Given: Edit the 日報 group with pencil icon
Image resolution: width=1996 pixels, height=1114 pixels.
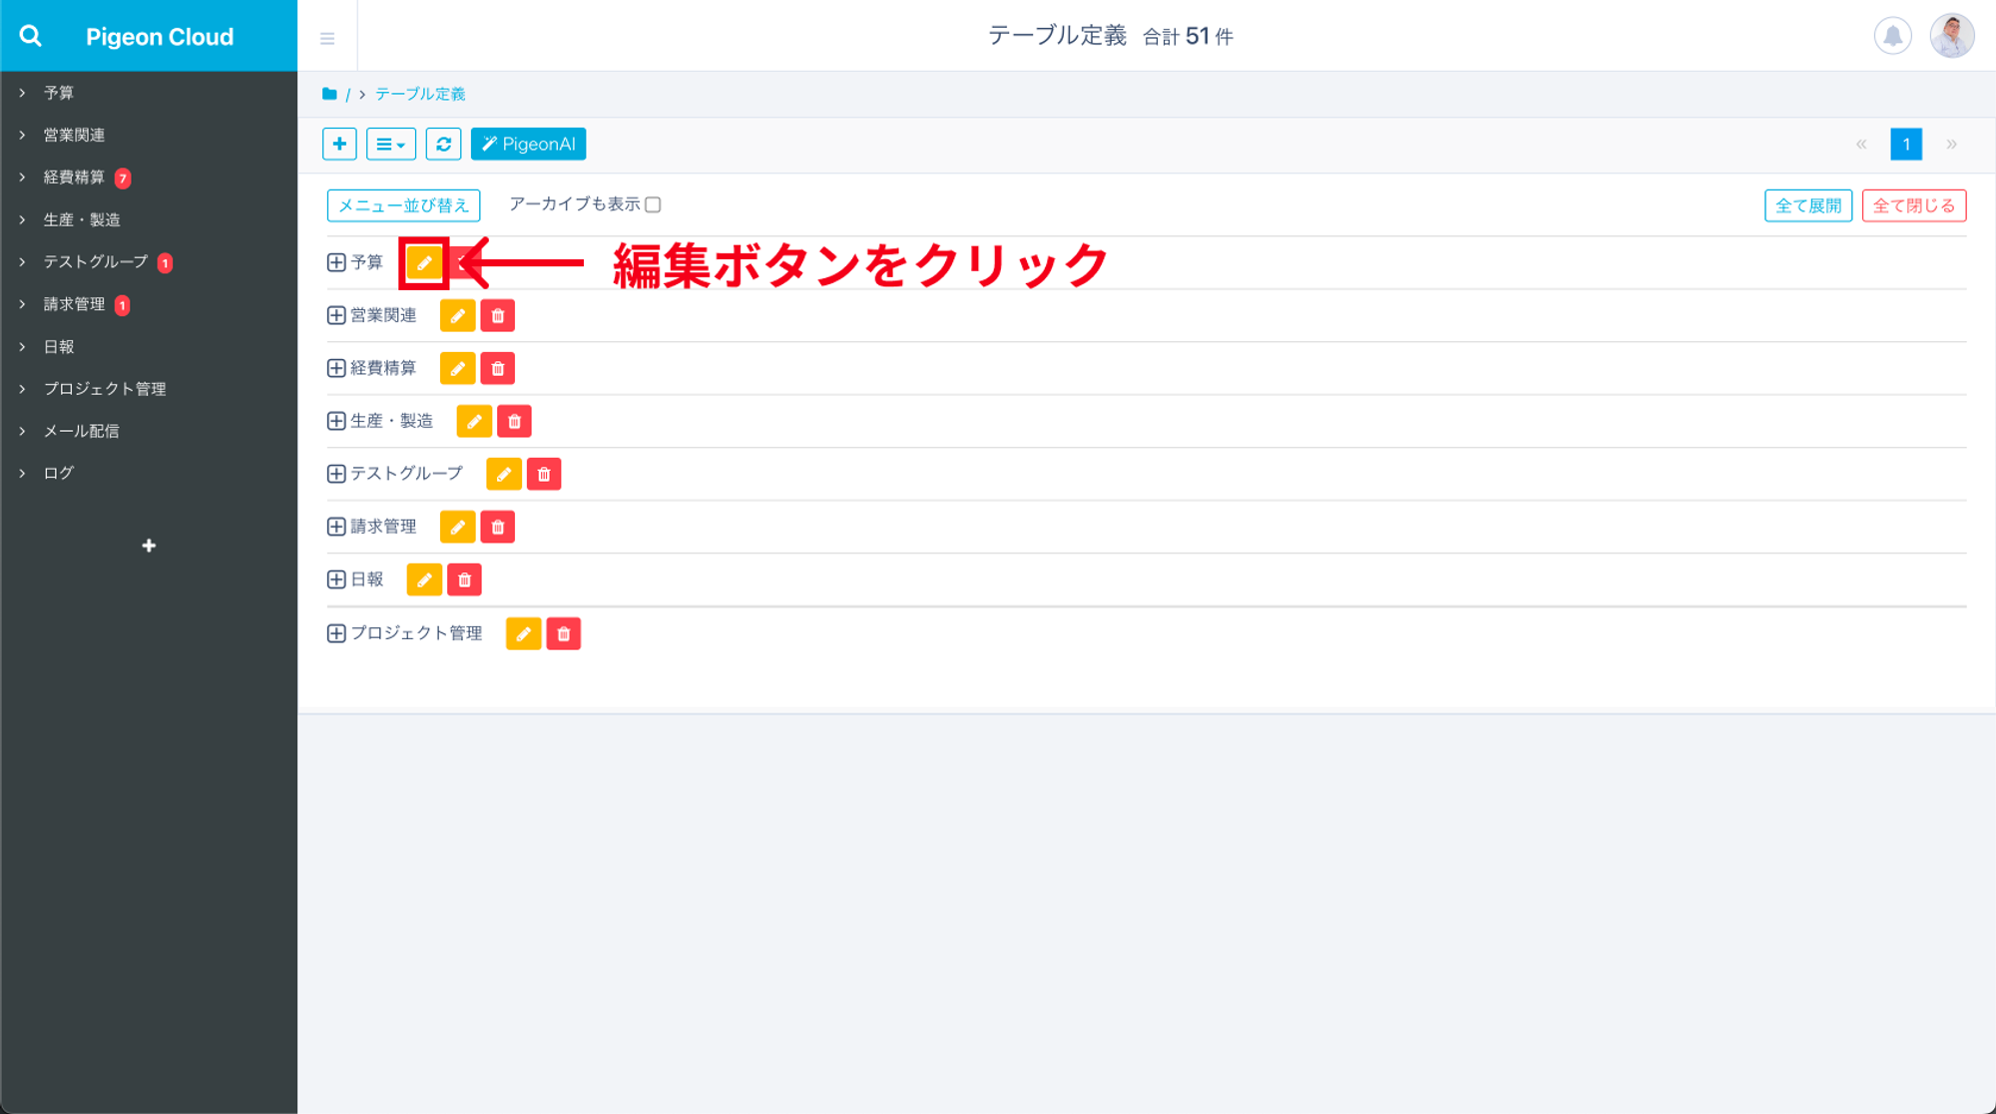Looking at the screenshot, I should [424, 580].
